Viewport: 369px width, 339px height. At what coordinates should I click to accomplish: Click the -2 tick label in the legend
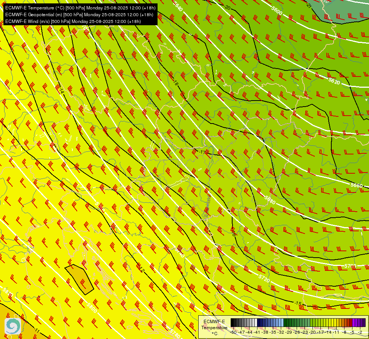pos(360,332)
